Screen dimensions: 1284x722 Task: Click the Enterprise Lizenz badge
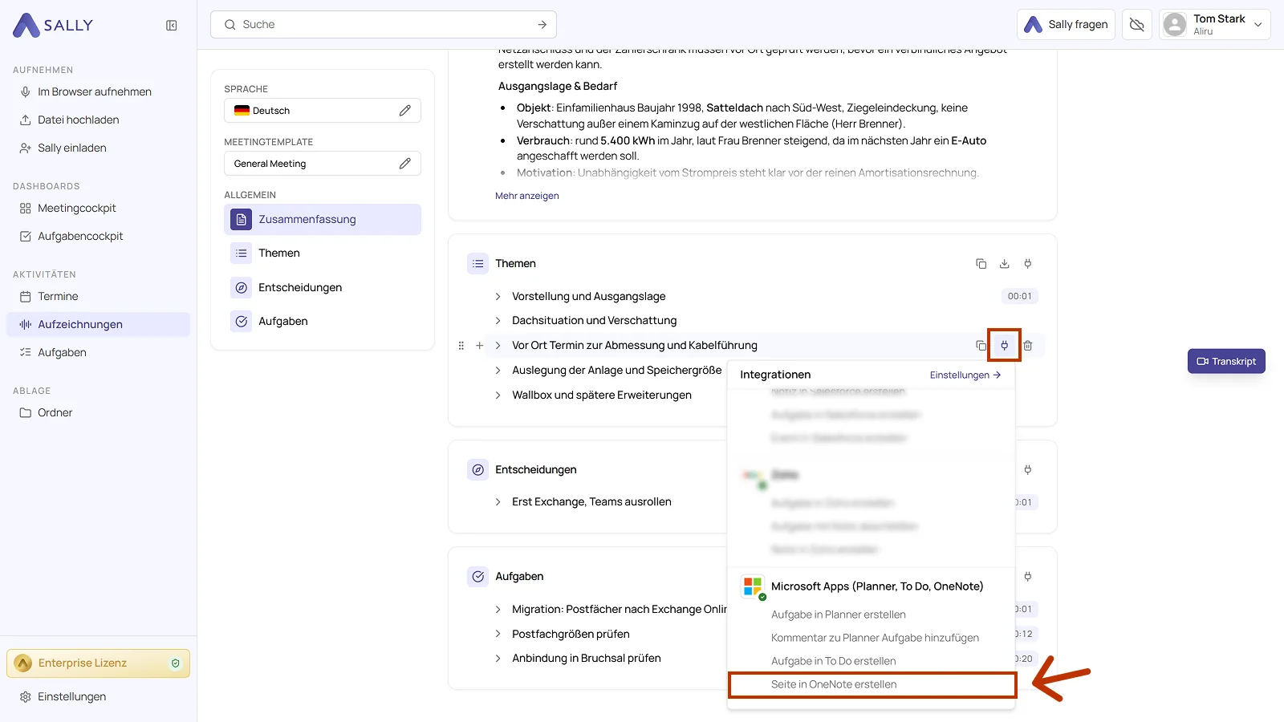(98, 663)
